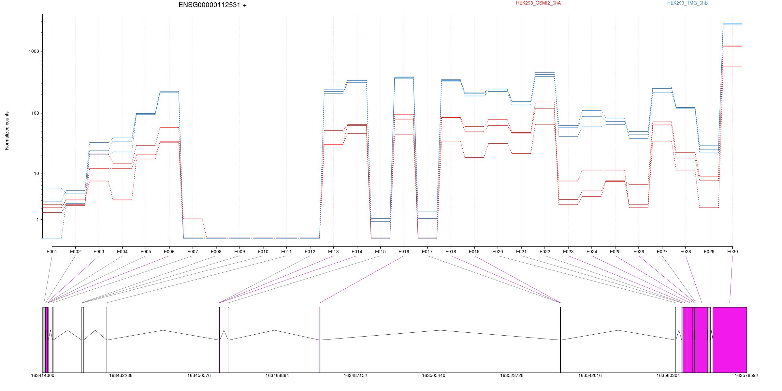The height and width of the screenshot is (391, 782).
Task: Select exon bin label E022
Action: [545, 252]
